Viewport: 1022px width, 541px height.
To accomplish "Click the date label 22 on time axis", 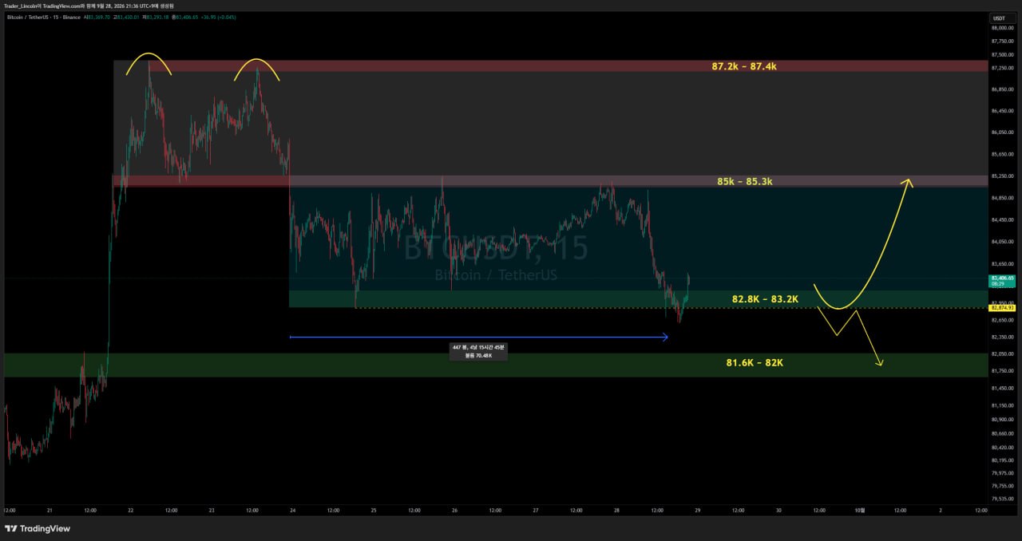I will [130, 510].
